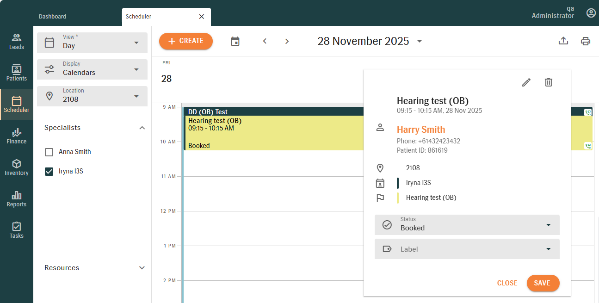Image resolution: width=599 pixels, height=303 pixels.
Task: Open user account profile icon
Action: (591, 13)
